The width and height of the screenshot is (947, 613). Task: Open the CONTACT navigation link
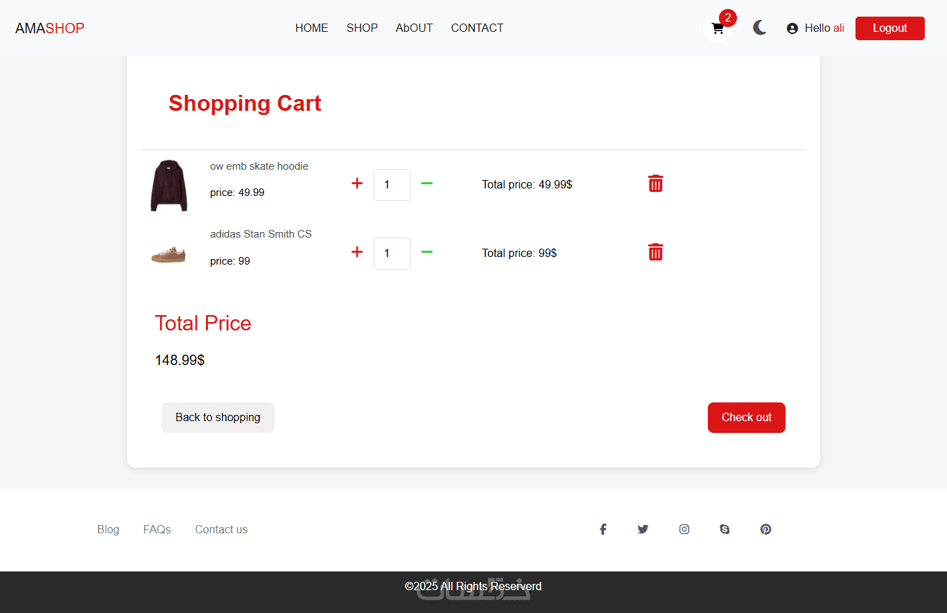click(477, 28)
